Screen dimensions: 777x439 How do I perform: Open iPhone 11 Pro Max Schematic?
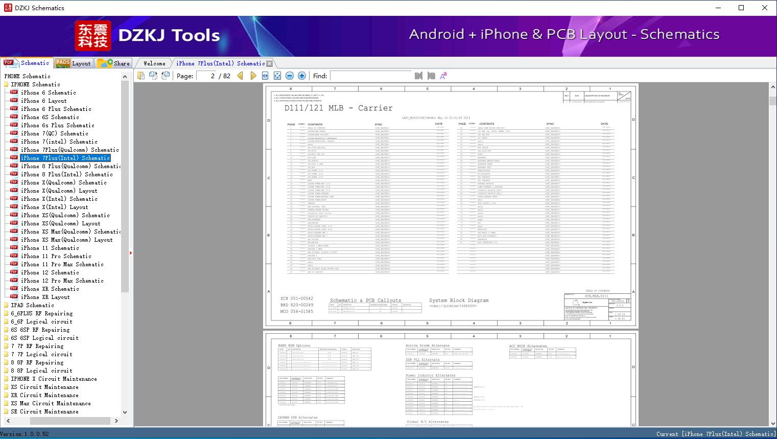click(x=62, y=264)
